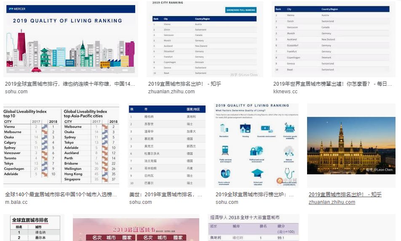Click sohu.com under the 排行榜出炉 result
This screenshot has width=401, height=241.
pyautogui.click(x=227, y=202)
